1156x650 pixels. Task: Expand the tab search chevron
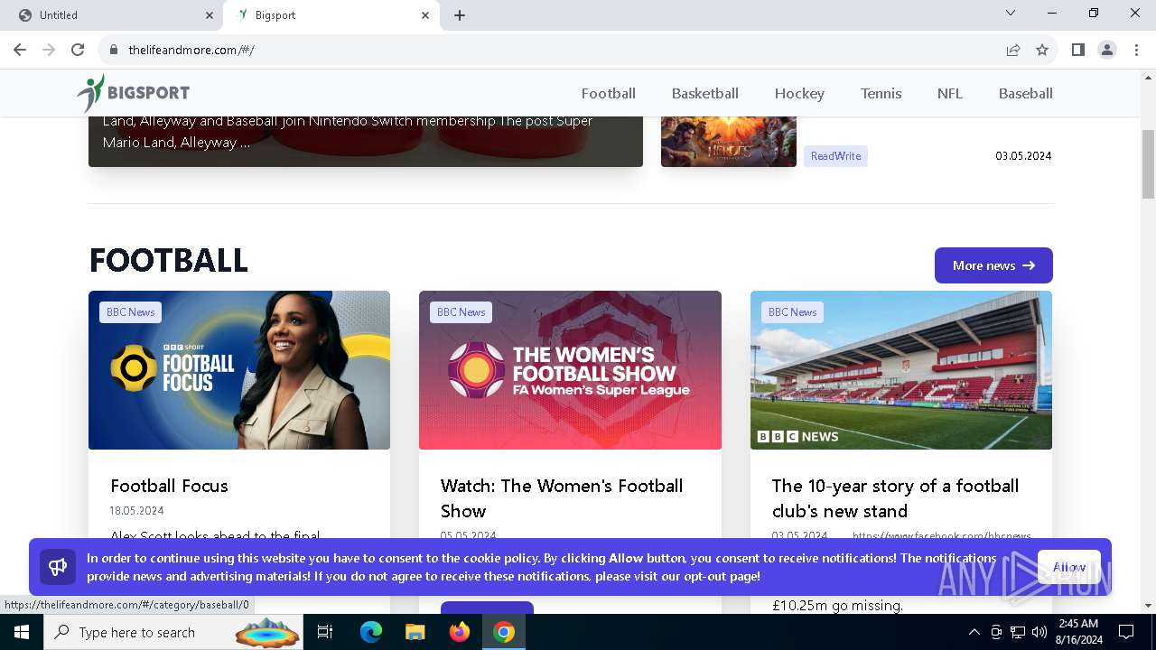click(1011, 13)
